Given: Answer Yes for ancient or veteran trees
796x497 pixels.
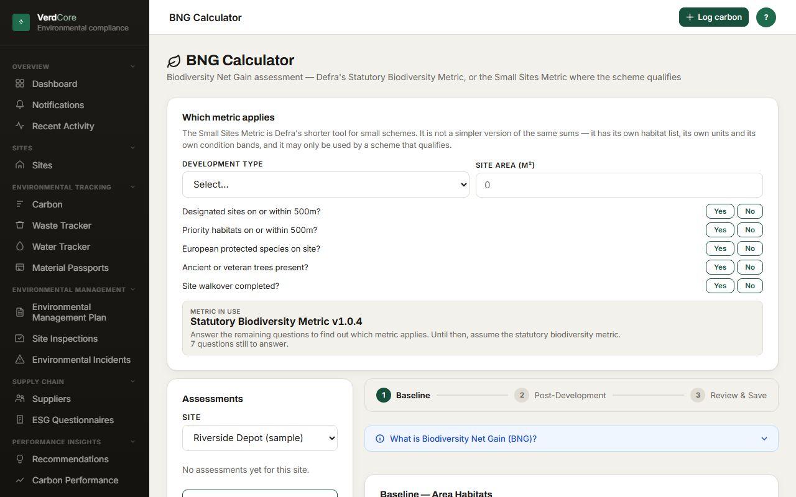Looking at the screenshot, I should click(x=720, y=267).
